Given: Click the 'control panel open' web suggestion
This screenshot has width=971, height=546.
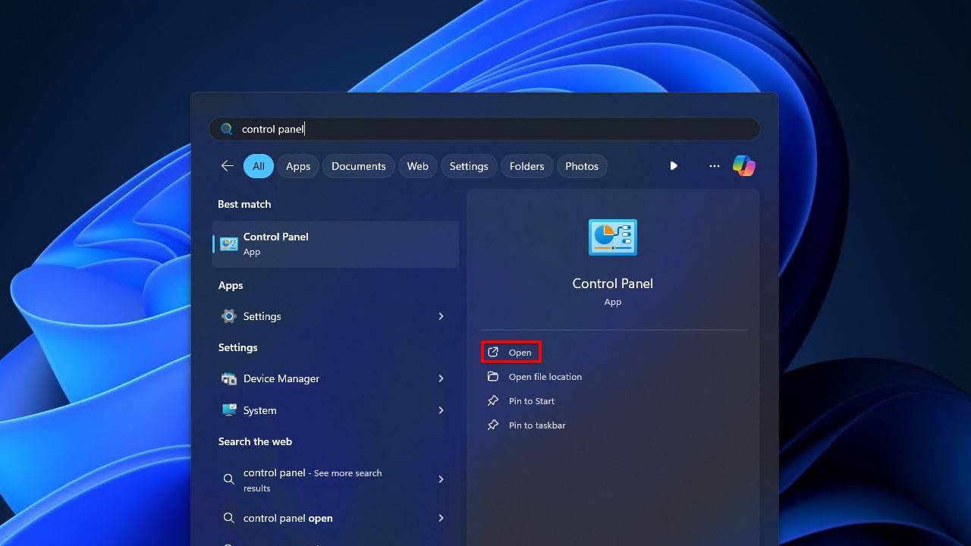Looking at the screenshot, I should pyautogui.click(x=335, y=518).
